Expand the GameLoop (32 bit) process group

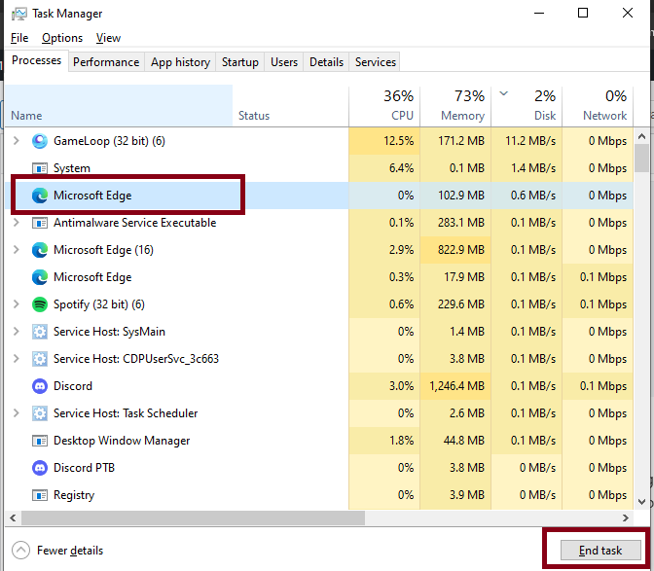[16, 141]
